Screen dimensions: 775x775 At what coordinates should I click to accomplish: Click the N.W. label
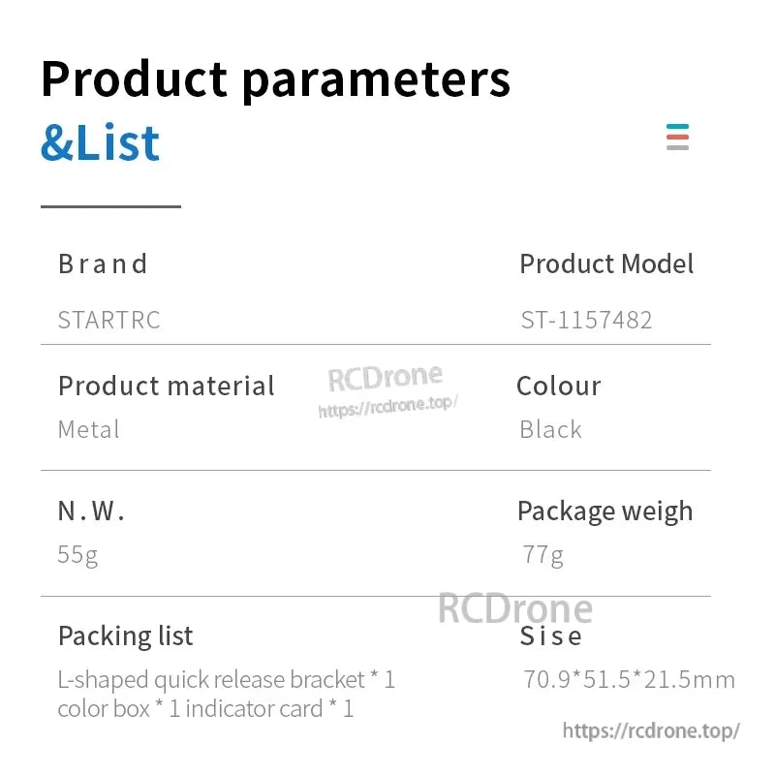coord(92,511)
